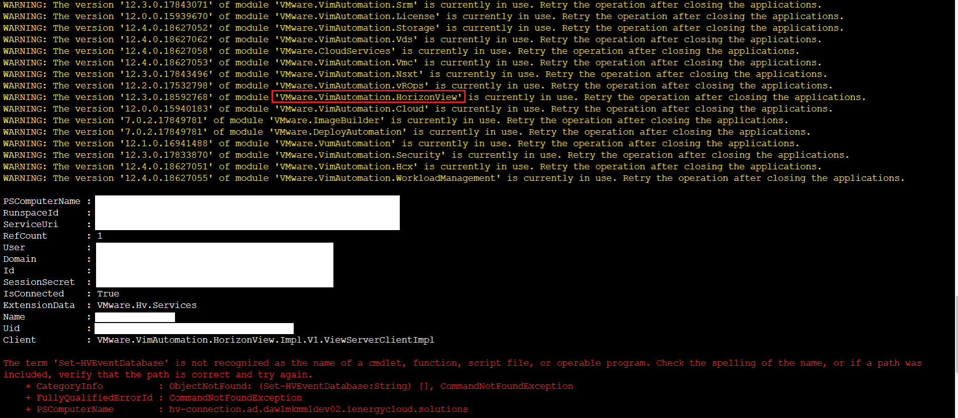
Task: Click the 'VMware.VimAutomation.Nsxt' module name
Action: tap(350, 74)
